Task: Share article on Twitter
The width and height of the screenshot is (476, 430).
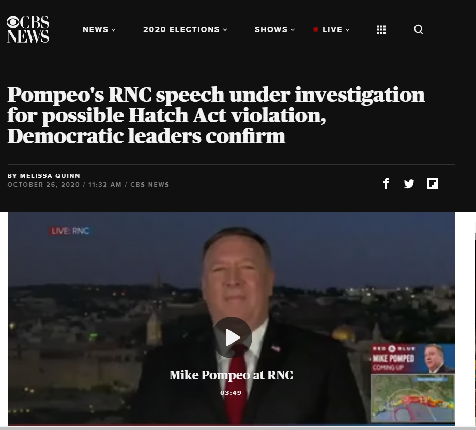Action: 409,183
